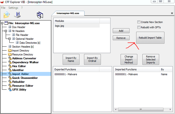
Task: Open the Import Directory folder icon
Action: [10, 50]
